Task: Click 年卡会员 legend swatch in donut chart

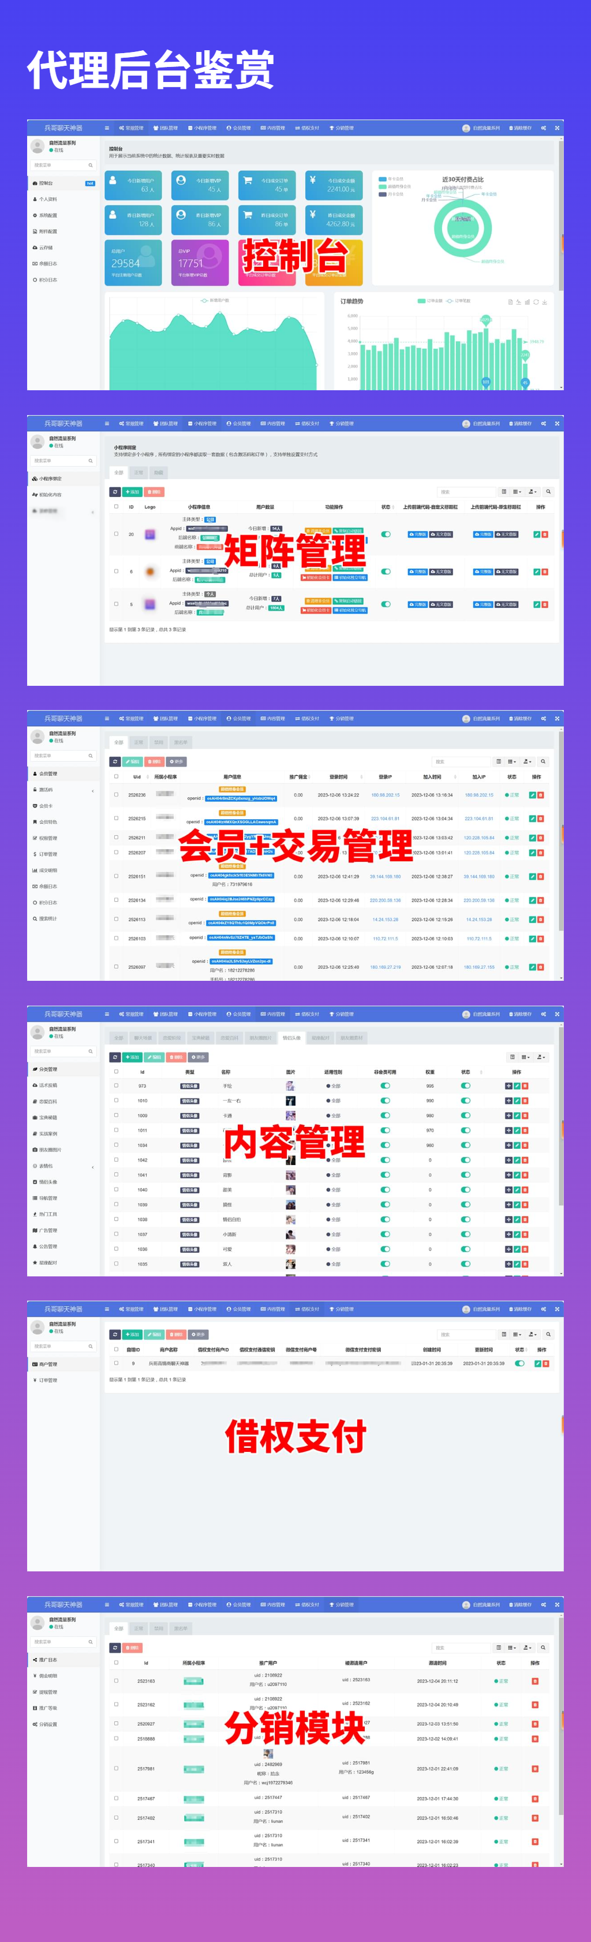Action: pos(382,180)
